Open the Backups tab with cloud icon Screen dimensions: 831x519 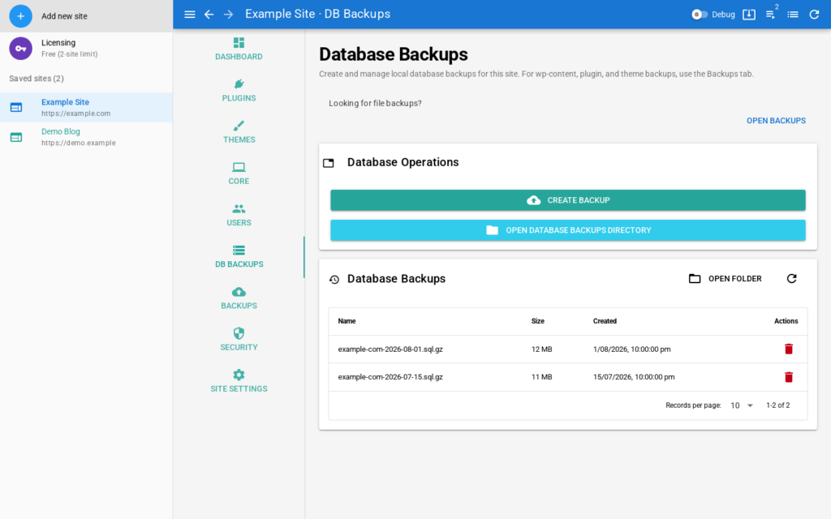[x=239, y=298]
